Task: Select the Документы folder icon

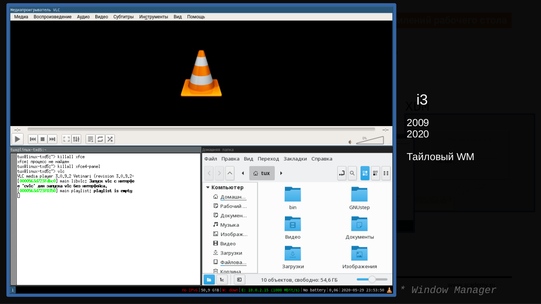Action: [359, 224]
